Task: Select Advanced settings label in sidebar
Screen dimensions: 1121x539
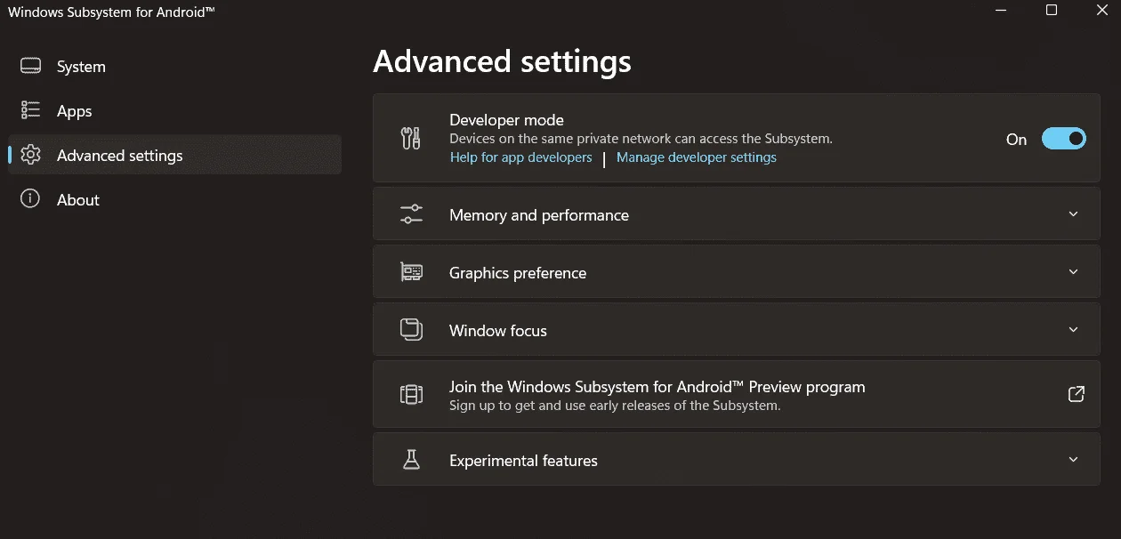Action: click(120, 156)
